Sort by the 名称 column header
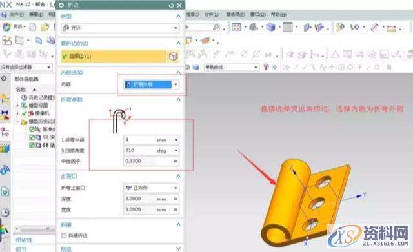 tap(21, 90)
